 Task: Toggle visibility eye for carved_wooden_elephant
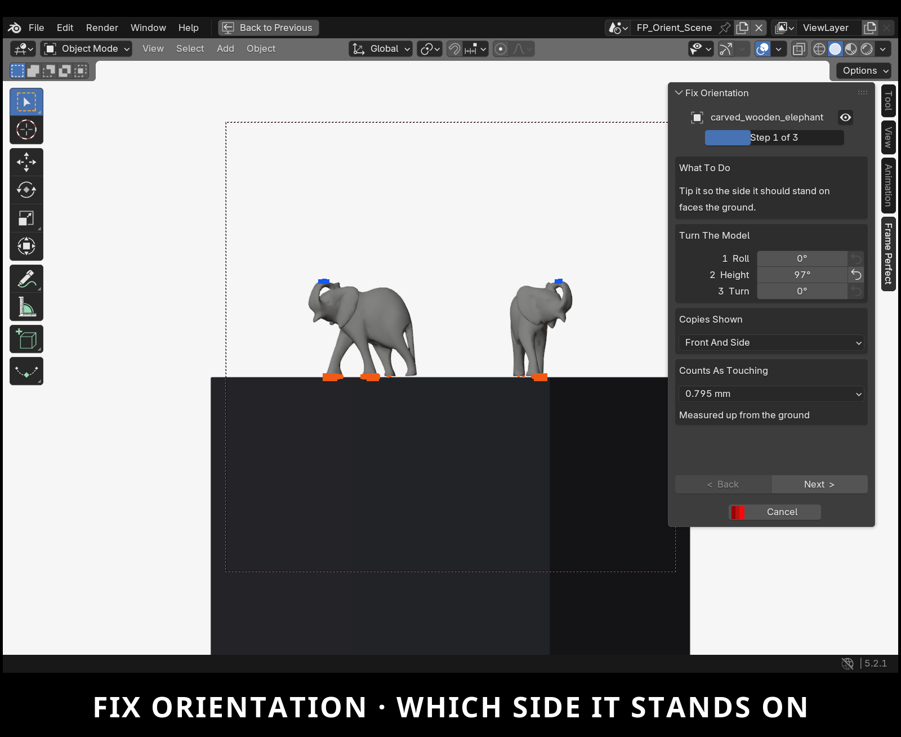click(845, 117)
